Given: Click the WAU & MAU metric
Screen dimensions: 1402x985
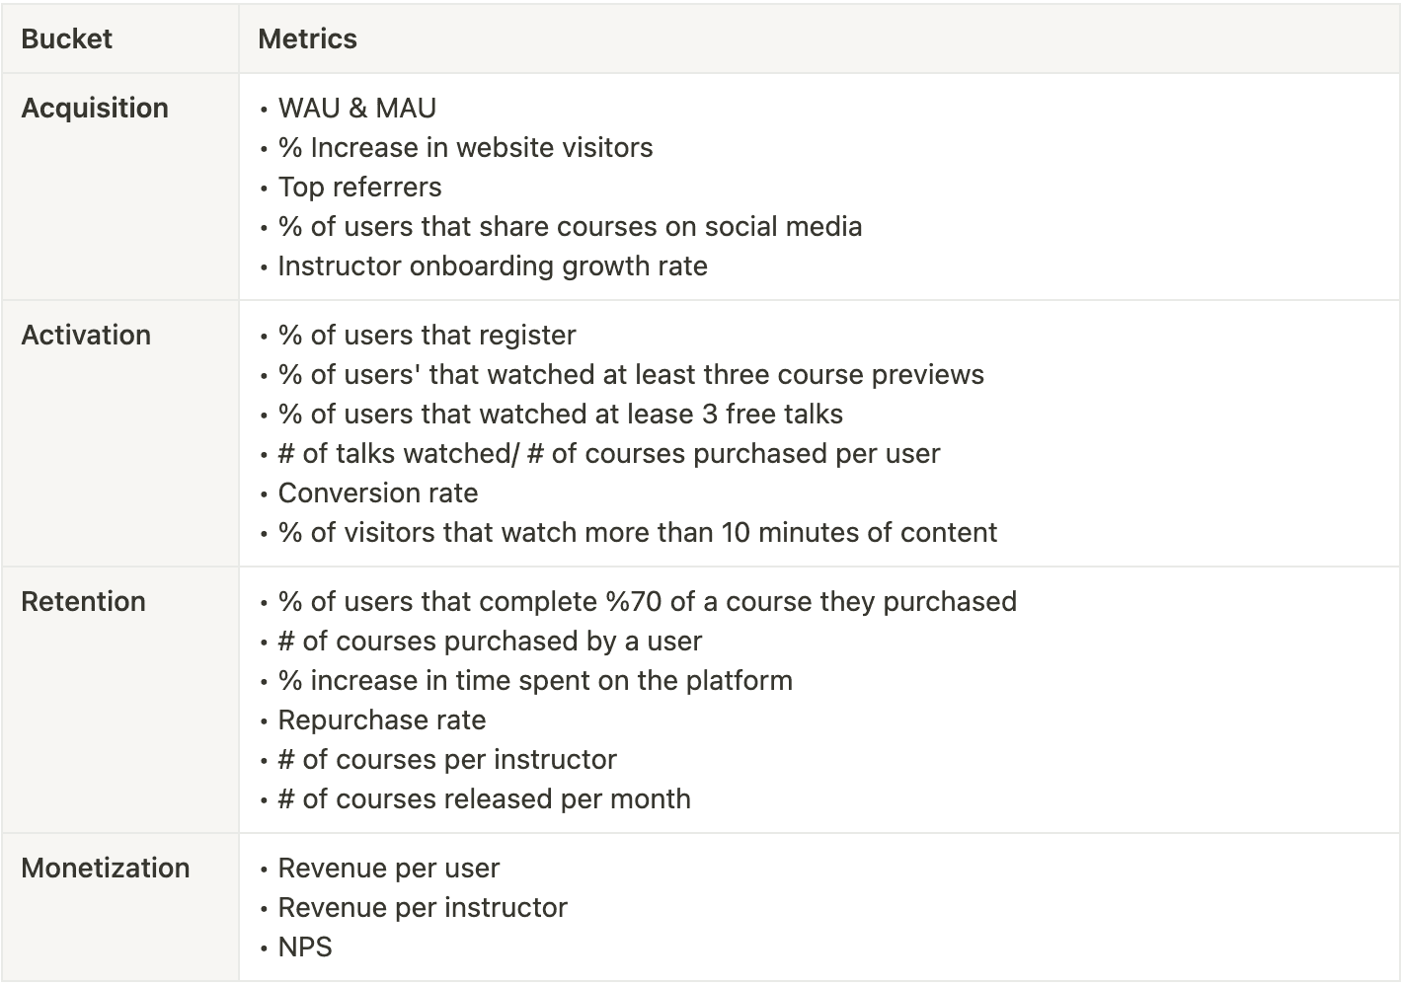Looking at the screenshot, I should 356,109.
